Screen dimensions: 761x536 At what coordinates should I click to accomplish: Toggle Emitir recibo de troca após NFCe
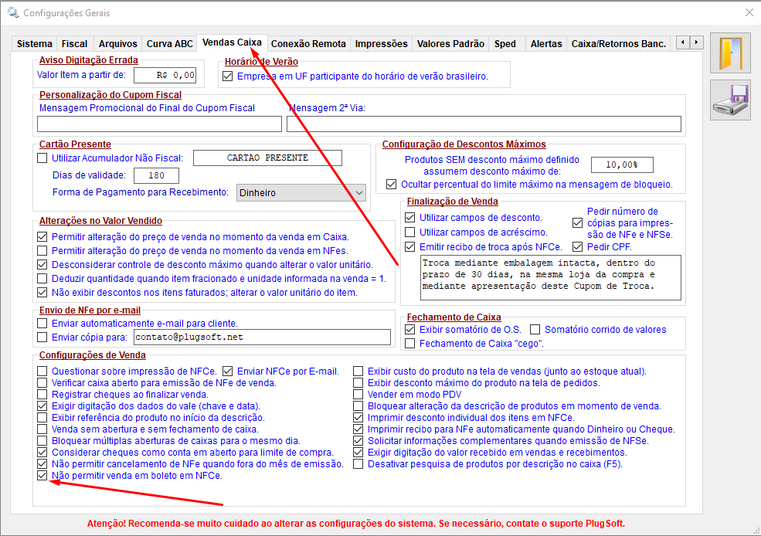[x=410, y=247]
